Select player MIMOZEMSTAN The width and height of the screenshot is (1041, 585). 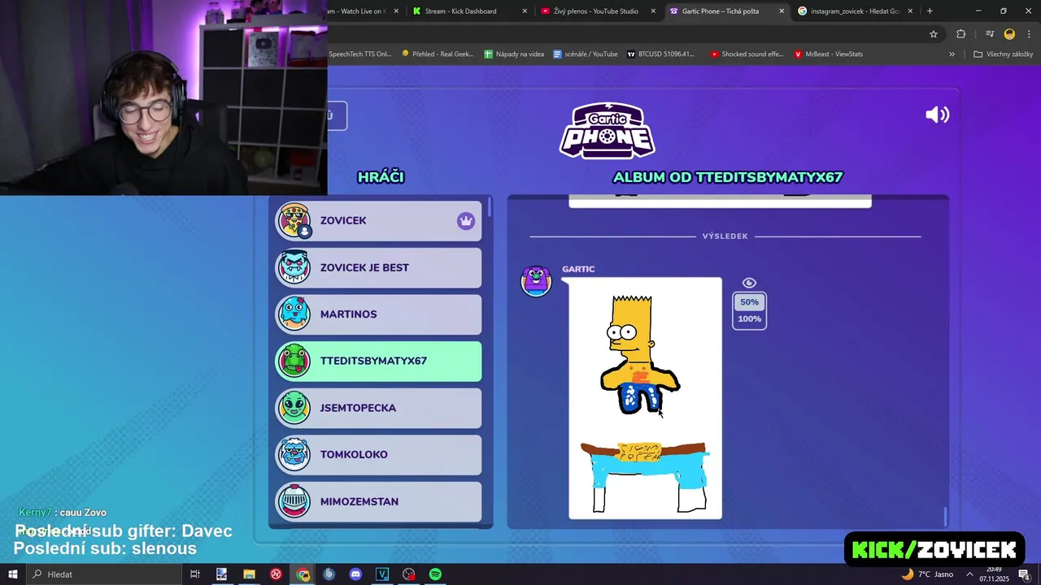(378, 501)
